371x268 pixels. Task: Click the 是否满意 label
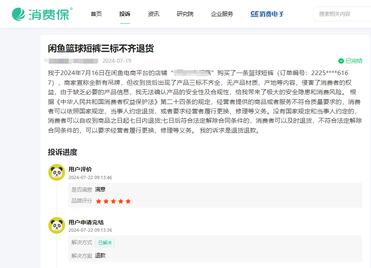82,190
